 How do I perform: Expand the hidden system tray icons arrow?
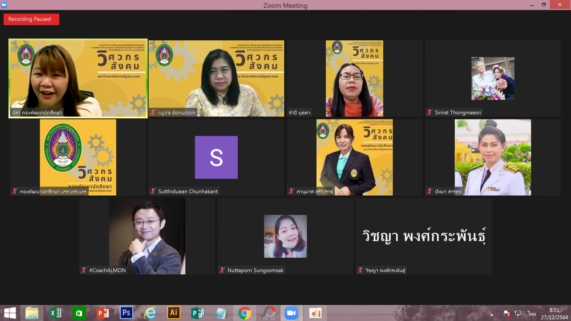tap(492, 314)
